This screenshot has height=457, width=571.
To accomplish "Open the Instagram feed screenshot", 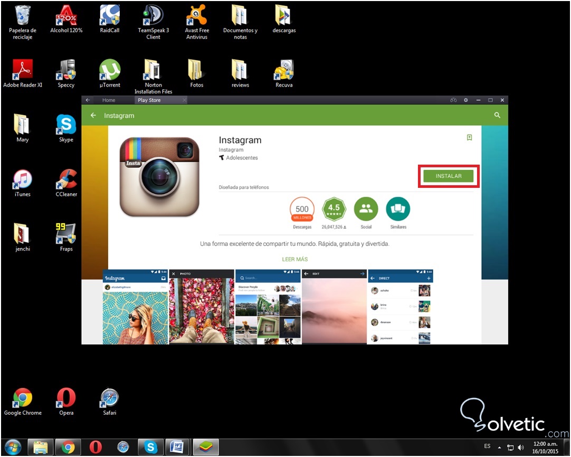I will [x=135, y=307].
